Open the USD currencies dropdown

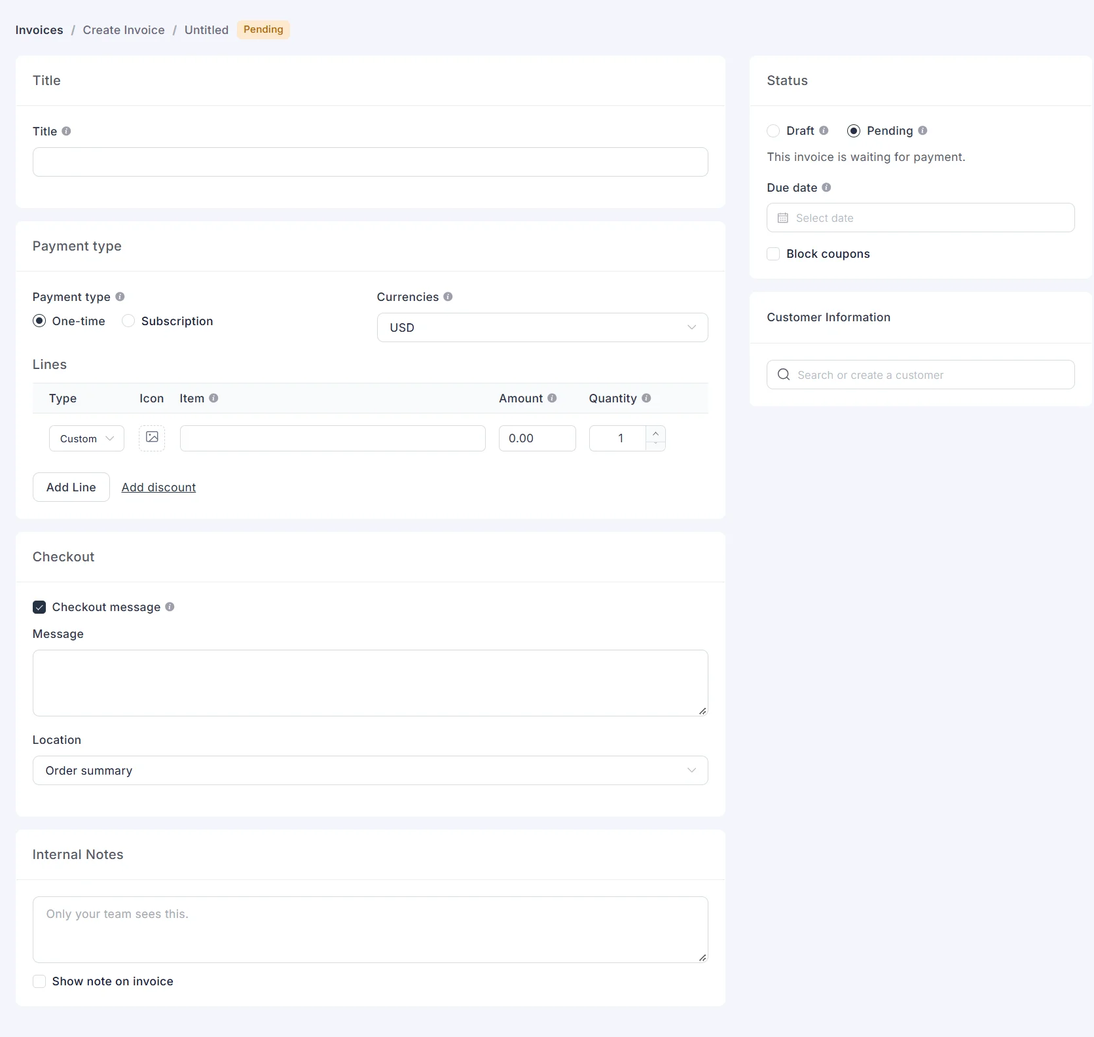(542, 327)
